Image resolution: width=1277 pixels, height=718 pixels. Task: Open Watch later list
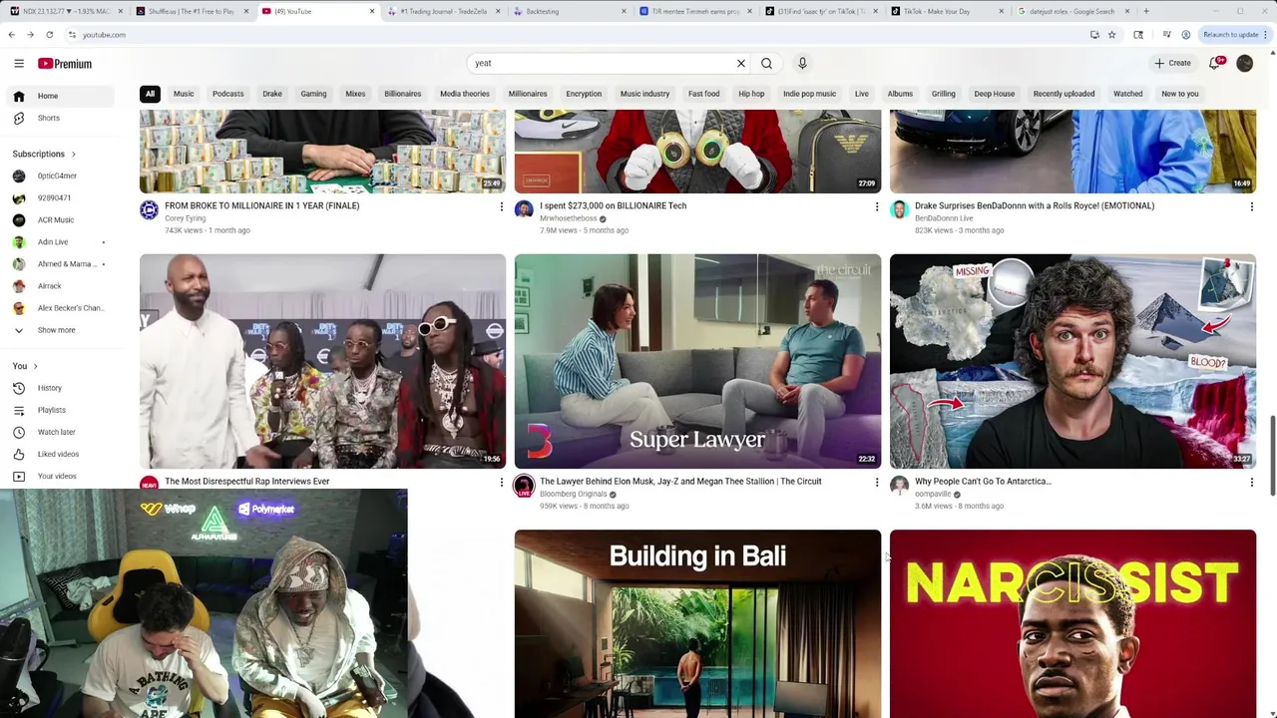[x=62, y=432]
